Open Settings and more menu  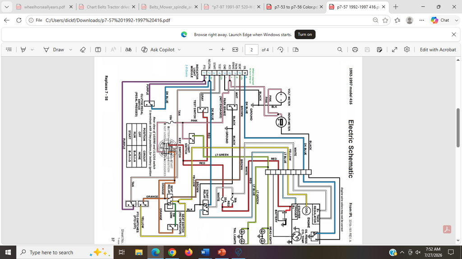pyautogui.click(x=422, y=20)
